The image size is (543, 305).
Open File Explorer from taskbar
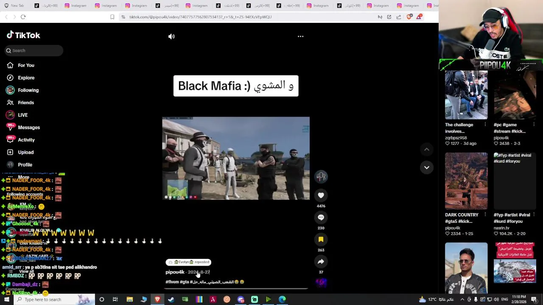pos(130,299)
